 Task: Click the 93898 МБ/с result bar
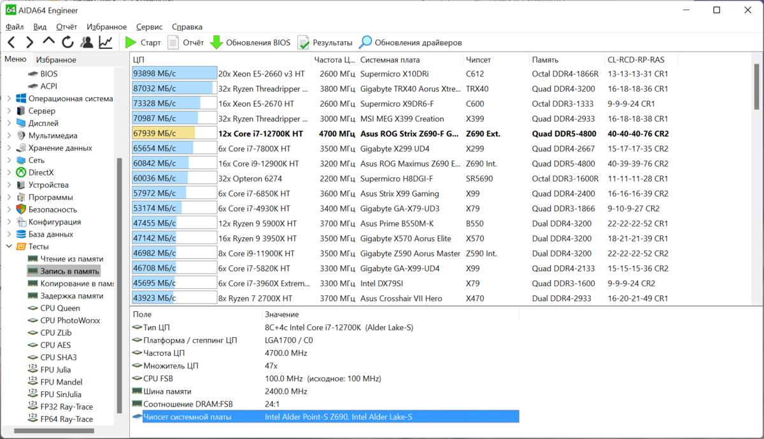coord(174,74)
